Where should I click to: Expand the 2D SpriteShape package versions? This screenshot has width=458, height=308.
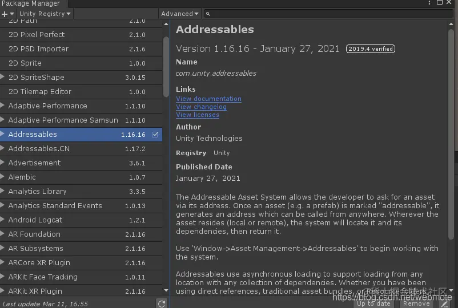click(2, 77)
